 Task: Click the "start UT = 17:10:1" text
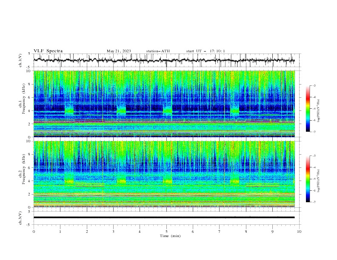(x=206, y=51)
